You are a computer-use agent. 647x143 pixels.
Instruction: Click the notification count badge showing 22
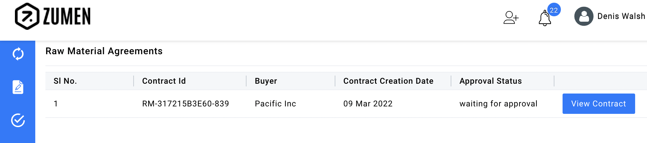554,10
